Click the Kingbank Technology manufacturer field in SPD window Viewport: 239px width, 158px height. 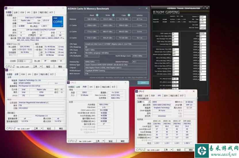click(x=162, y=108)
